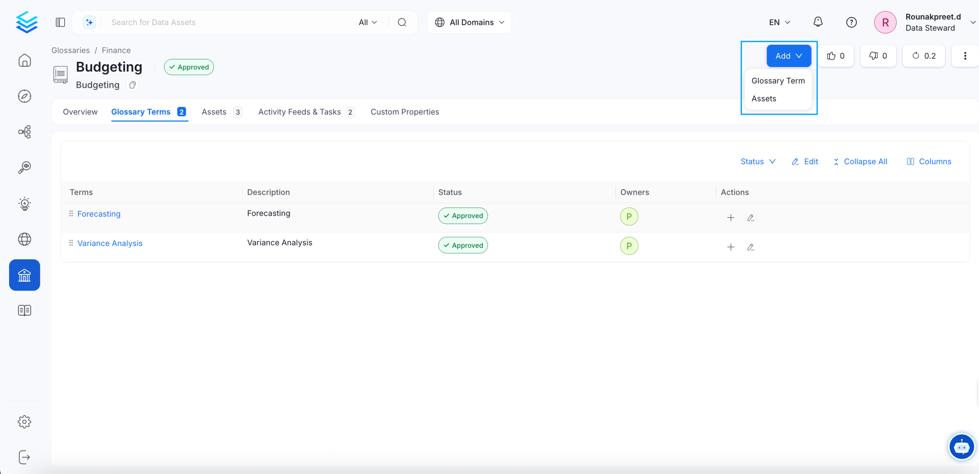Click the thumbs up vote button
979x474 pixels.
click(836, 56)
